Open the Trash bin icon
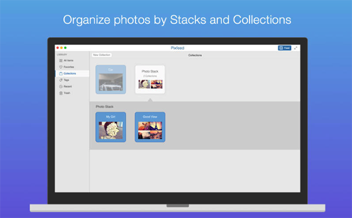 60,93
